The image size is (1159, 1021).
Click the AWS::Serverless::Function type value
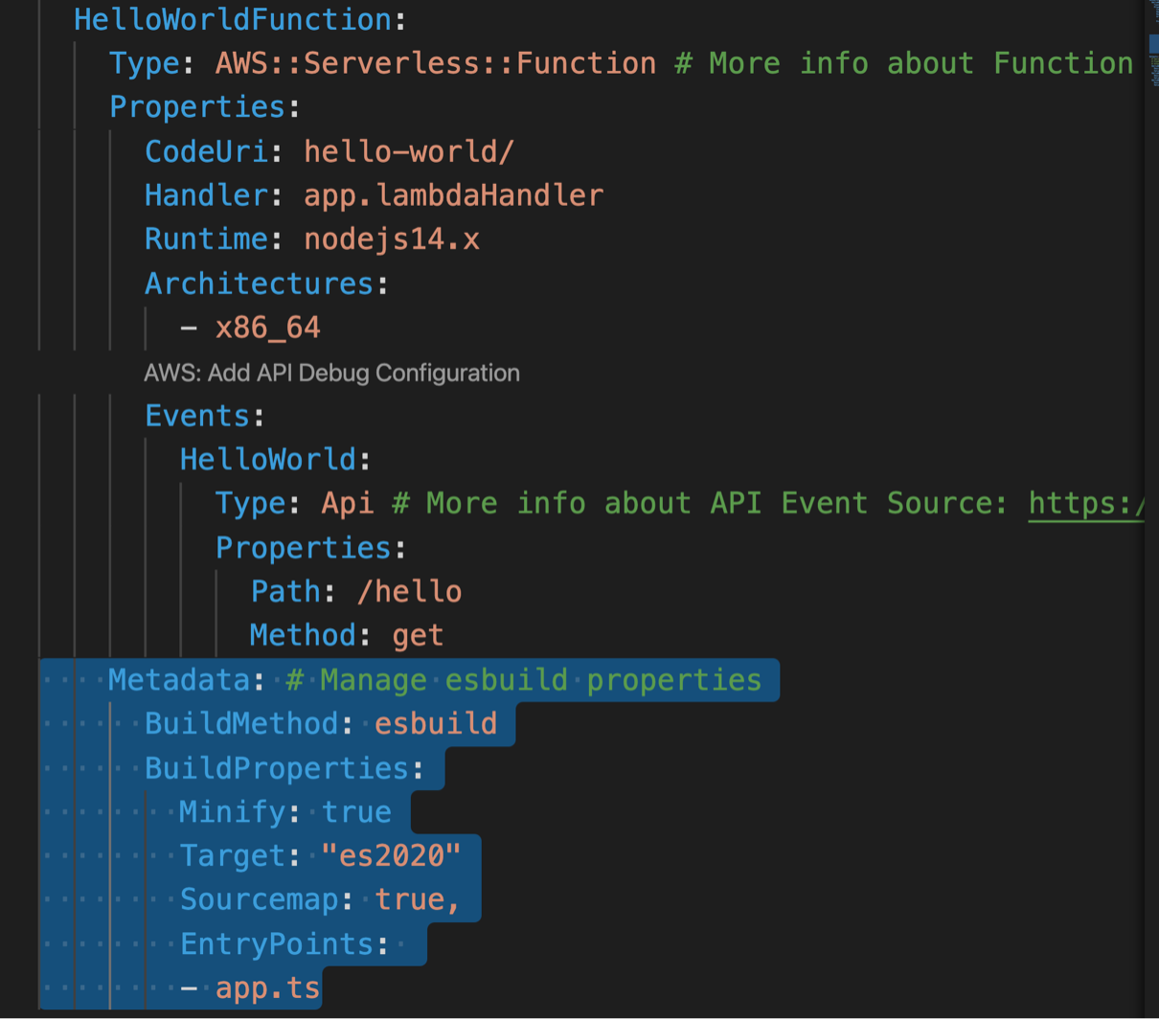(x=436, y=63)
